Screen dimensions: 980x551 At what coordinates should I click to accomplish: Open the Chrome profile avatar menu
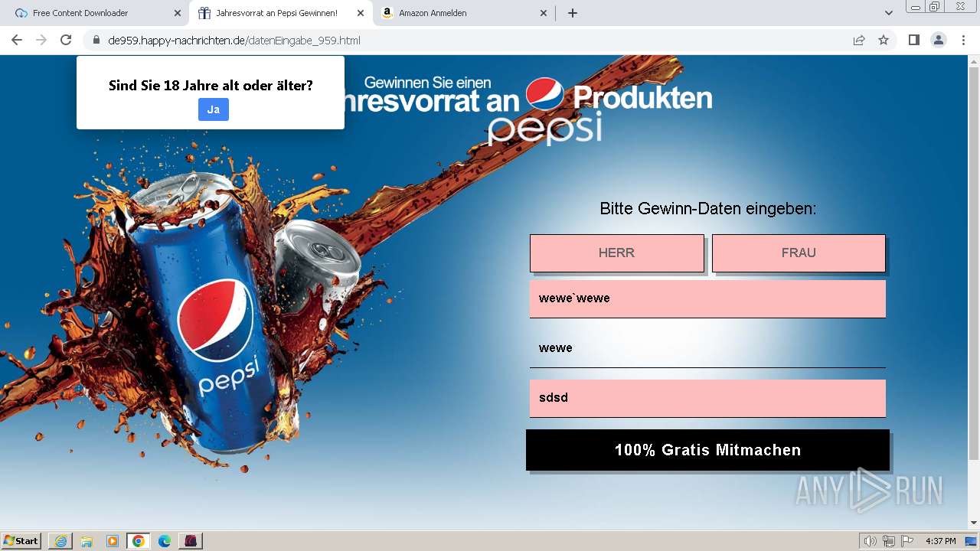pyautogui.click(x=939, y=40)
